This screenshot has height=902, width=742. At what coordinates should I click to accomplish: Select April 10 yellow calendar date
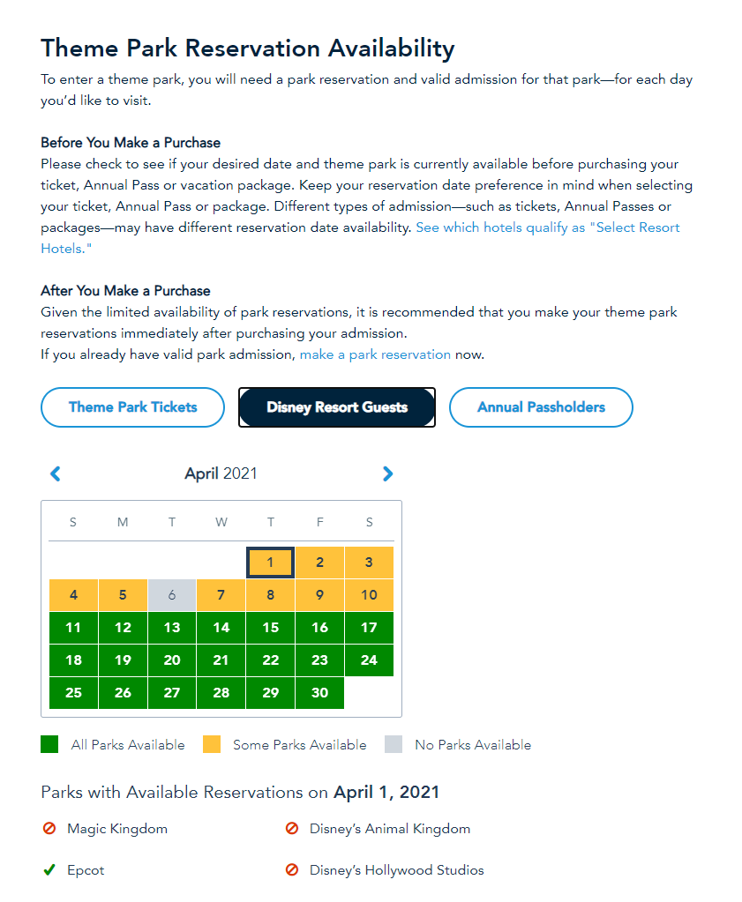point(369,595)
